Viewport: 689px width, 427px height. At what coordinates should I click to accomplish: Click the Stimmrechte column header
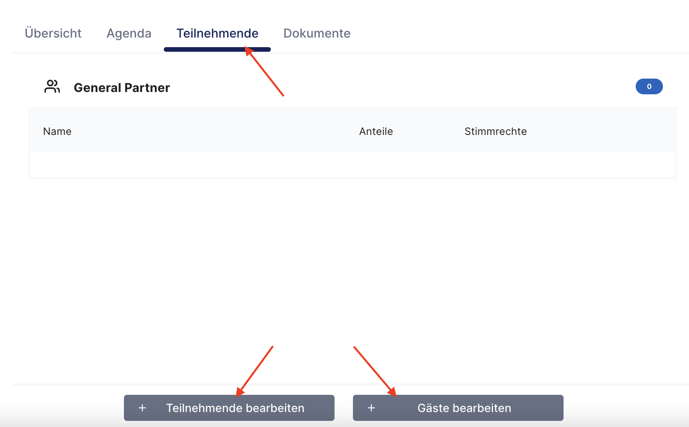coord(496,131)
